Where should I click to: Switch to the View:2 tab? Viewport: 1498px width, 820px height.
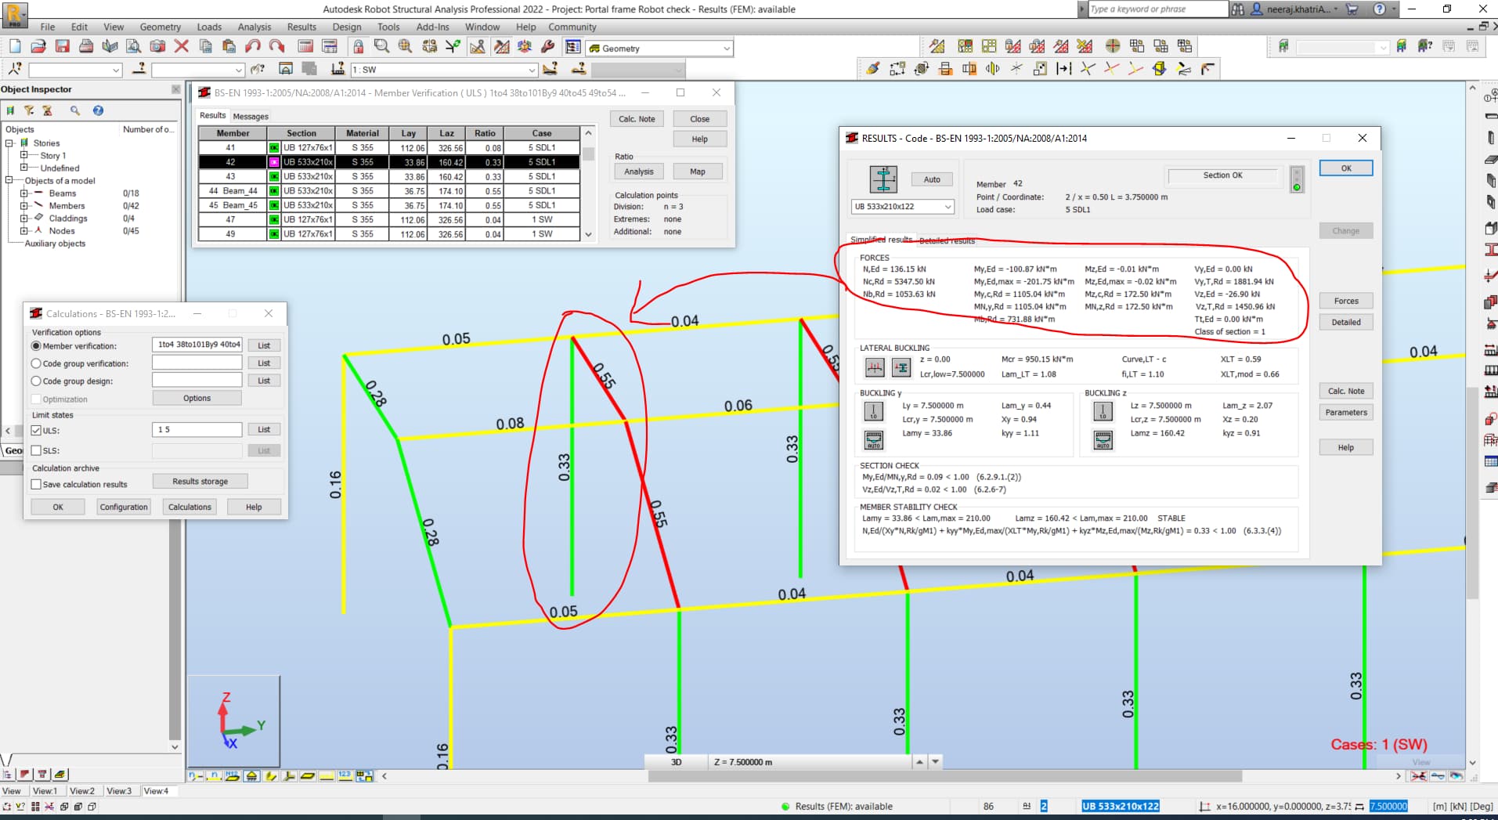[x=81, y=791]
